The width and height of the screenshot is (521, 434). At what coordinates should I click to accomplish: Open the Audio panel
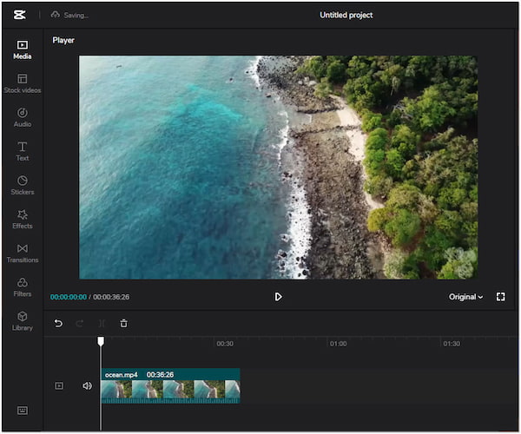point(22,117)
